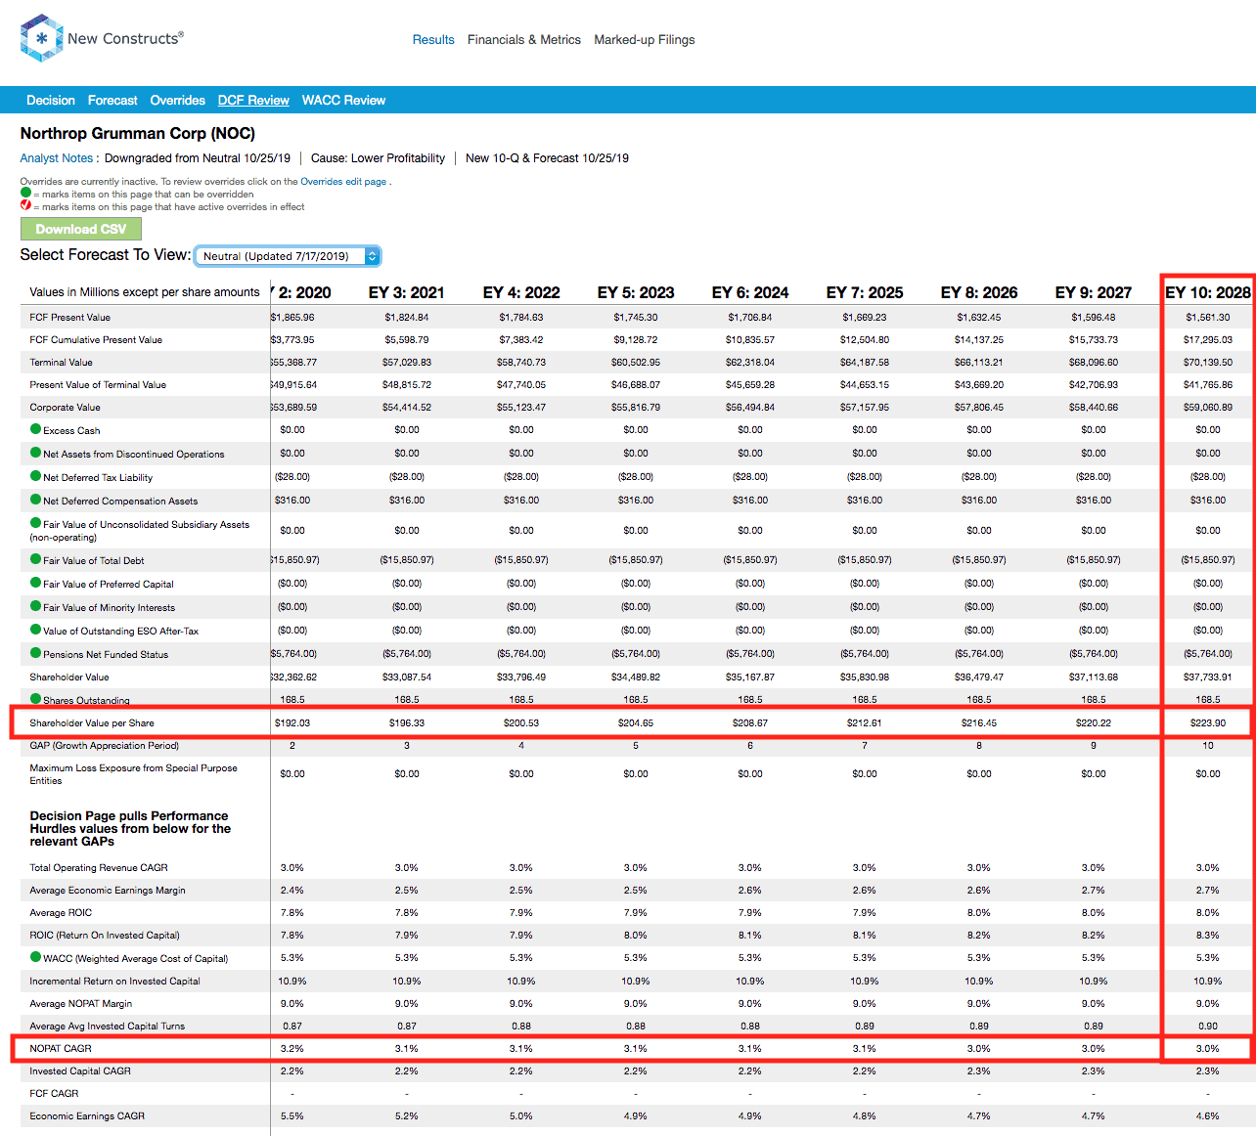
Task: Click the $223.90 value in EY 10 column
Action: 1208,723
